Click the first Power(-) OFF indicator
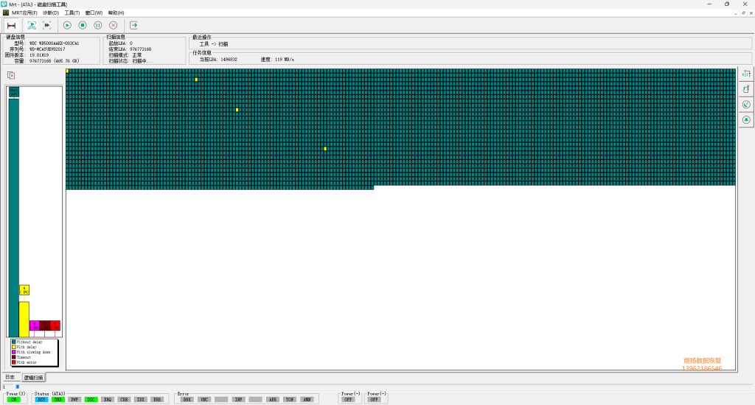Image resolution: width=755 pixels, height=405 pixels. coord(348,400)
